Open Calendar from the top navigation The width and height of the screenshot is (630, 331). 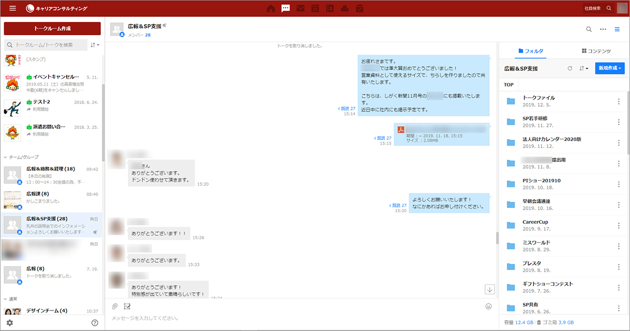point(315,8)
